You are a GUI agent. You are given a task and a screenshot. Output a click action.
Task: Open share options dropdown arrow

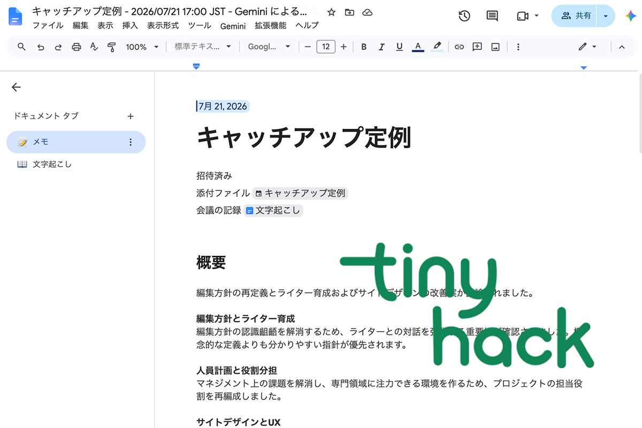pos(606,16)
